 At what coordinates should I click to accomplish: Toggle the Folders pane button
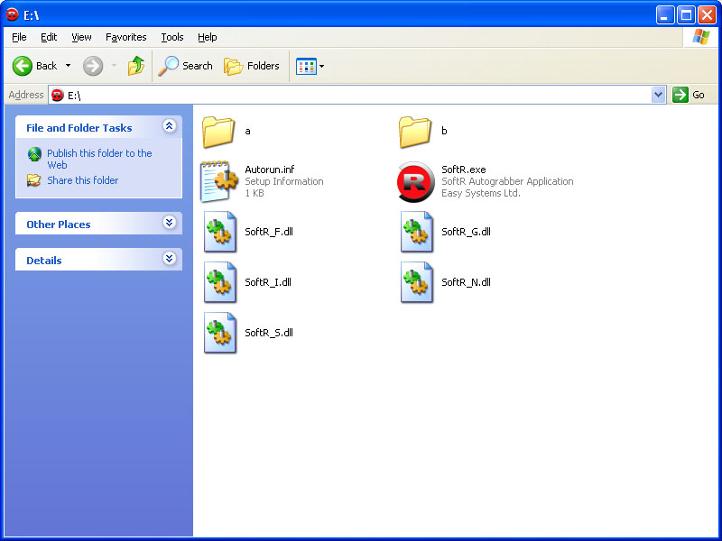tap(252, 66)
